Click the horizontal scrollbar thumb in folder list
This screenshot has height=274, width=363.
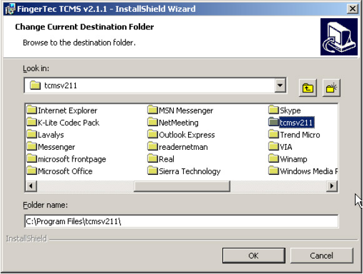[182, 186]
